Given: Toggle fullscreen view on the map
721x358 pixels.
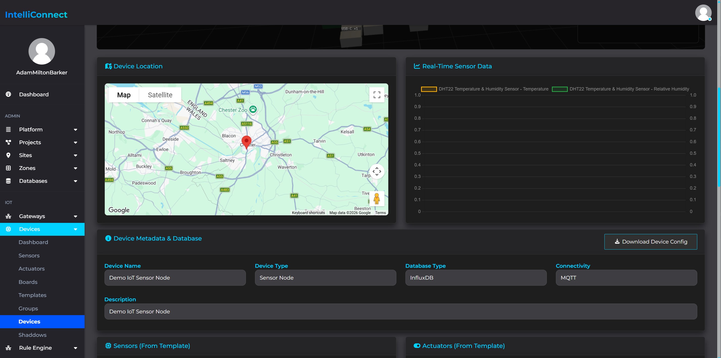Looking at the screenshot, I should (x=377, y=95).
